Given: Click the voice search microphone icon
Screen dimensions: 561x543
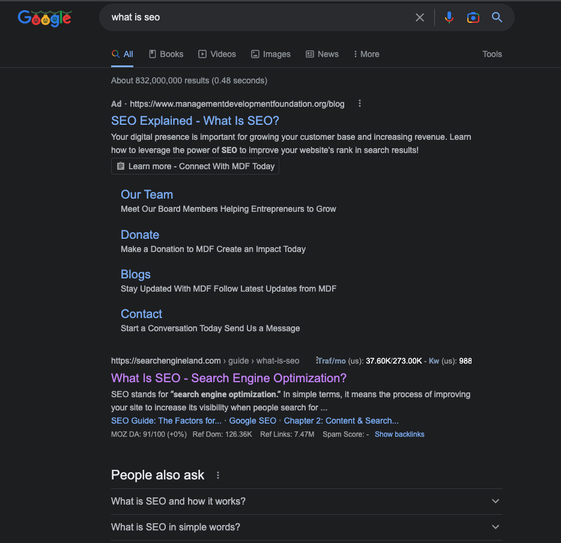Looking at the screenshot, I should (x=449, y=17).
